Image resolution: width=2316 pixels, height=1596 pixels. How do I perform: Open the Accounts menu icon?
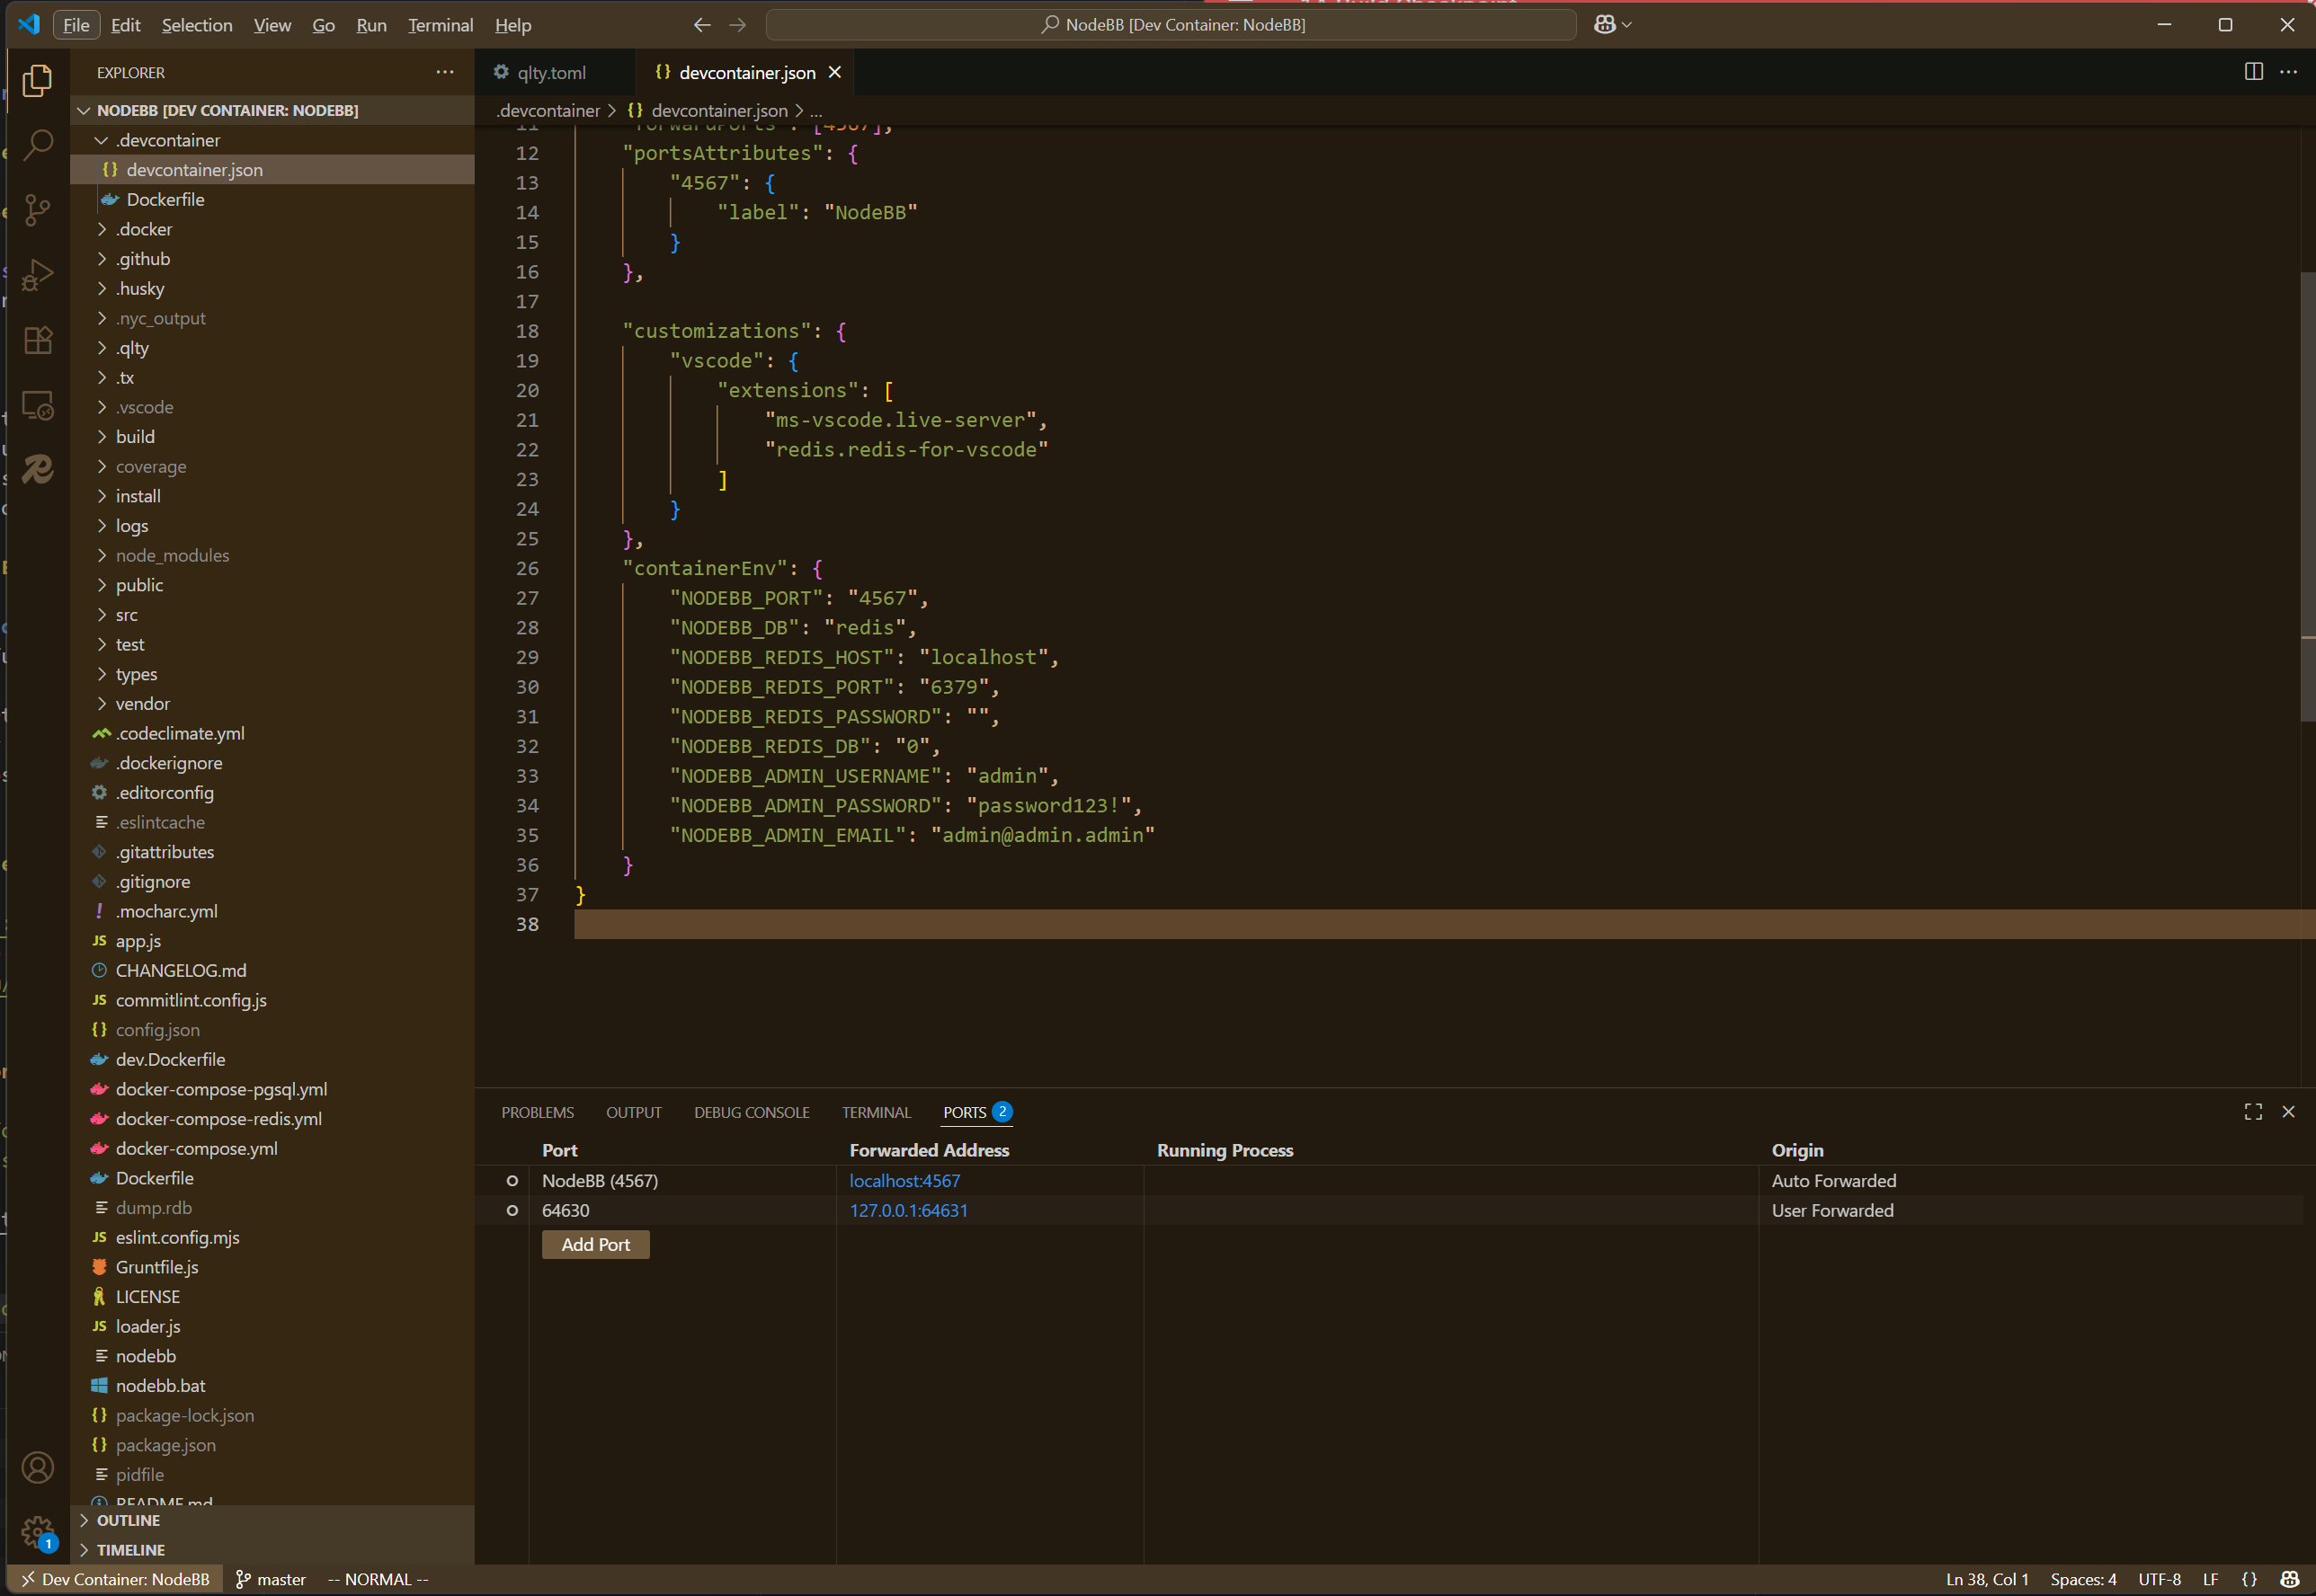[x=37, y=1467]
